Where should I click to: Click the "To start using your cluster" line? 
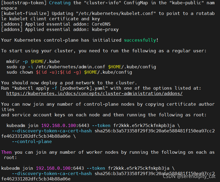pyautogui.click(x=104, y=51)
